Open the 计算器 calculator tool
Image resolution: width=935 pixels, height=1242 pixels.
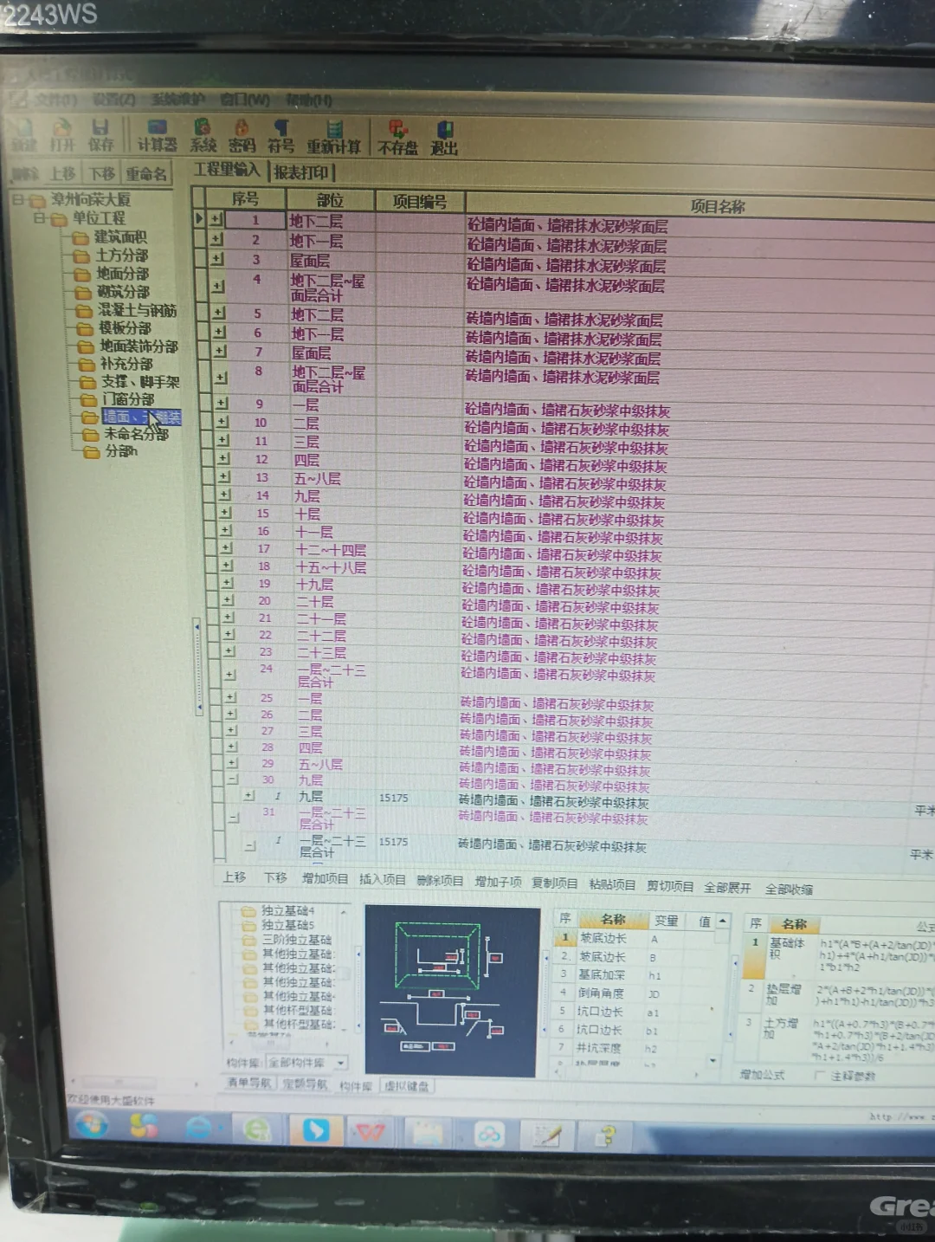[x=157, y=136]
